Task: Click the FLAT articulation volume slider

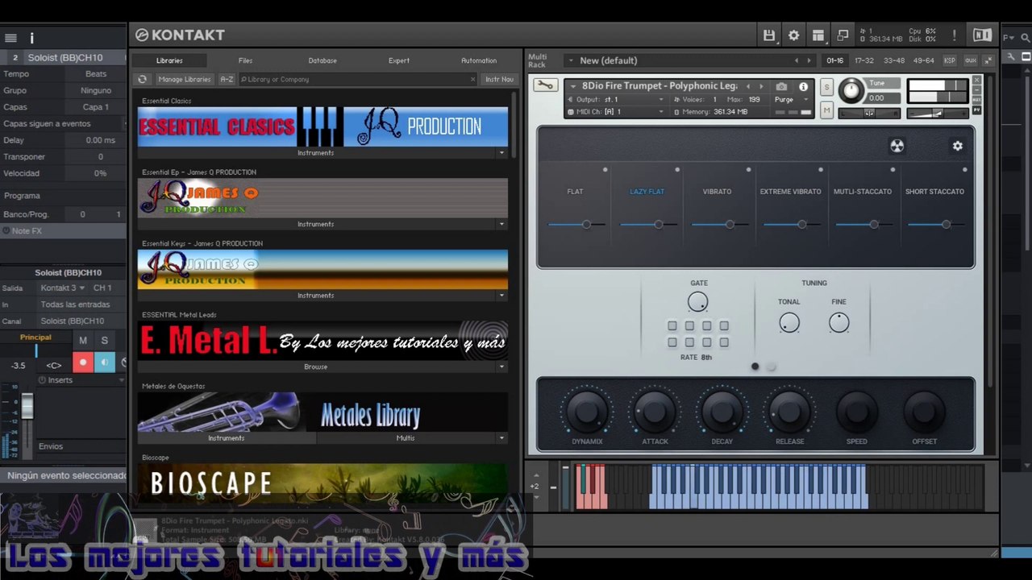Action: click(575, 224)
